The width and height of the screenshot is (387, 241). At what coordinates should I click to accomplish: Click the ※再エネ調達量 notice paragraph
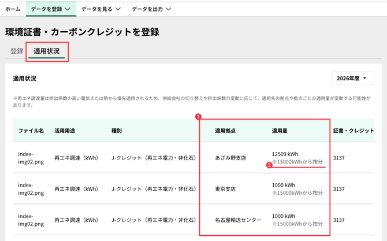[x=192, y=102]
